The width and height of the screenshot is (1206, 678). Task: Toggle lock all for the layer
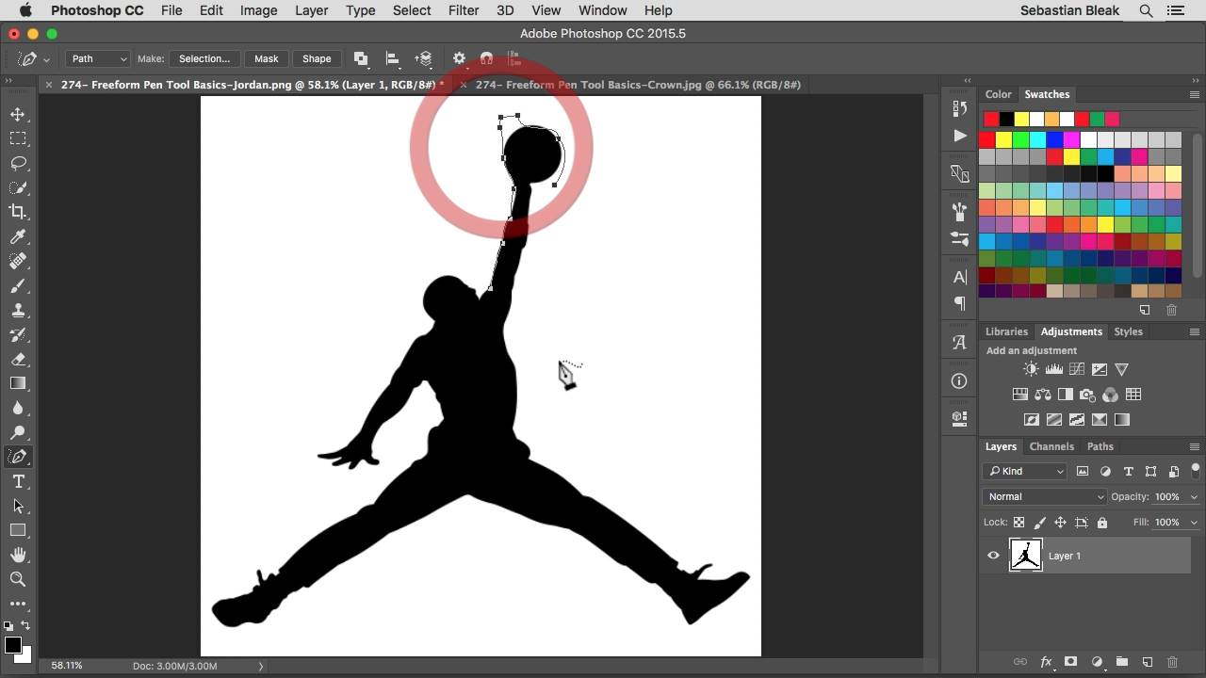tap(1102, 523)
